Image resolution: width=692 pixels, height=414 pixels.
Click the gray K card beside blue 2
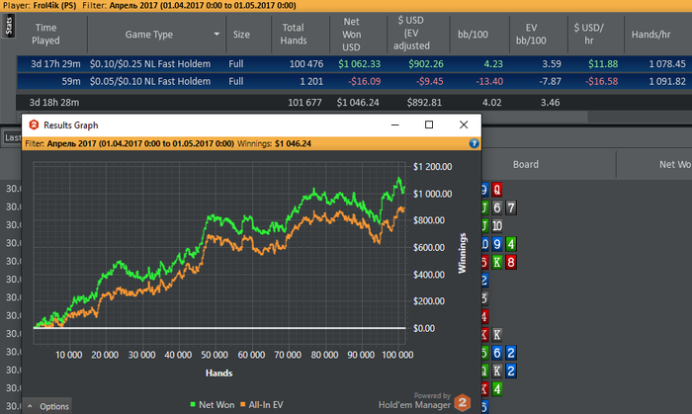click(497, 371)
